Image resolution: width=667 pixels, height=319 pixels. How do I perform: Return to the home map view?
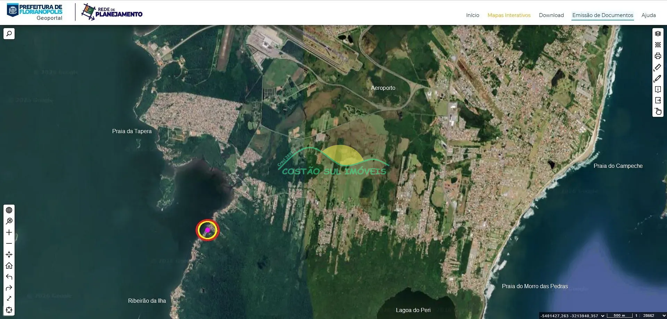pyautogui.click(x=9, y=266)
